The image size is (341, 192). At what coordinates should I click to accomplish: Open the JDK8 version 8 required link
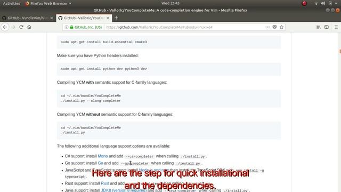(124, 190)
